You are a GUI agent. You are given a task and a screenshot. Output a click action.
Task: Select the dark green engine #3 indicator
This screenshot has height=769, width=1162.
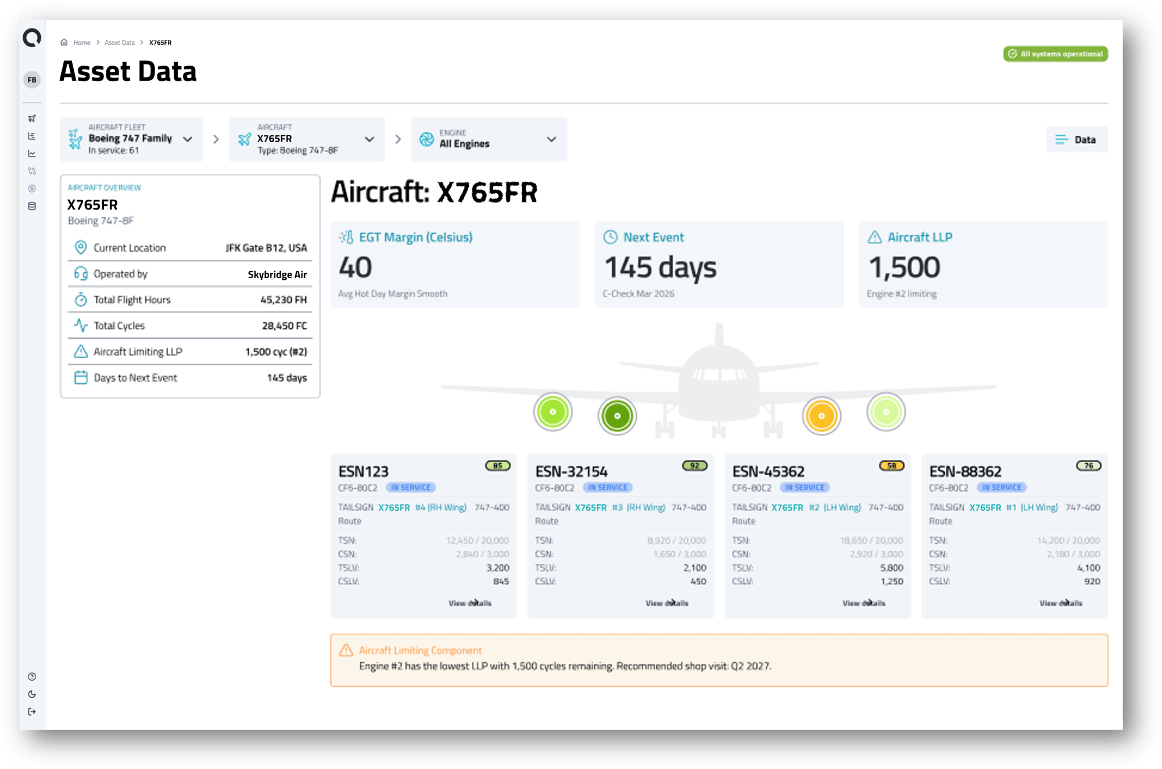click(617, 416)
